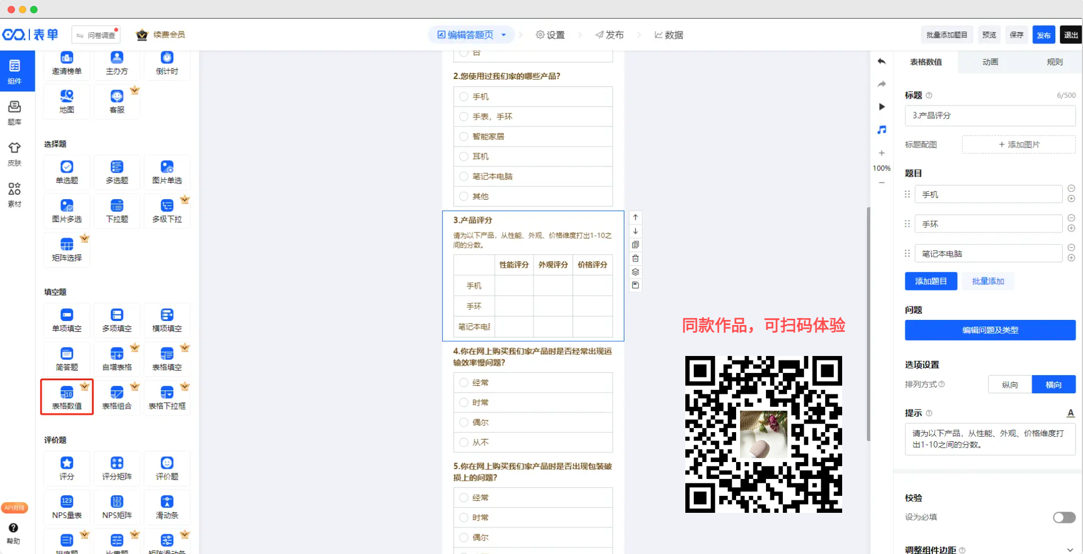Select the 耳机 radio option
The image size is (1083, 554).
[464, 156]
